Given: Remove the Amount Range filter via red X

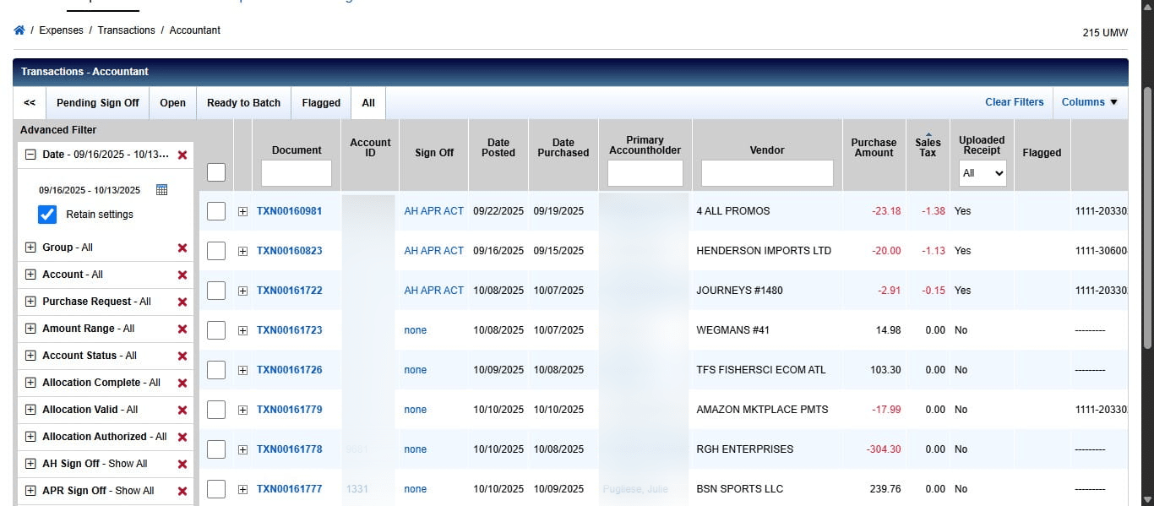Looking at the screenshot, I should pos(181,329).
